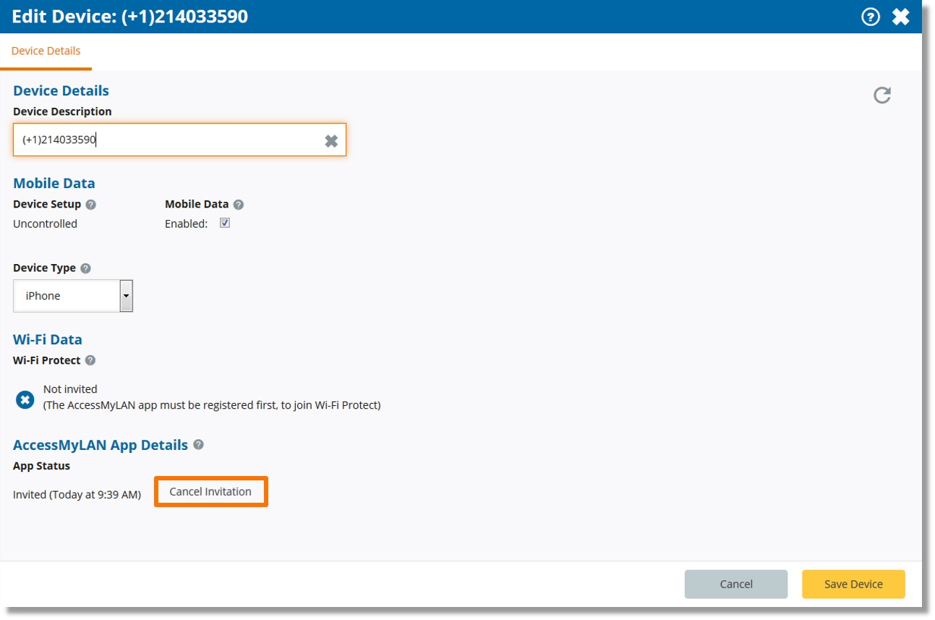Viewport: 935px width, 620px height.
Task: Open the Device Type dropdown
Action: [73, 296]
